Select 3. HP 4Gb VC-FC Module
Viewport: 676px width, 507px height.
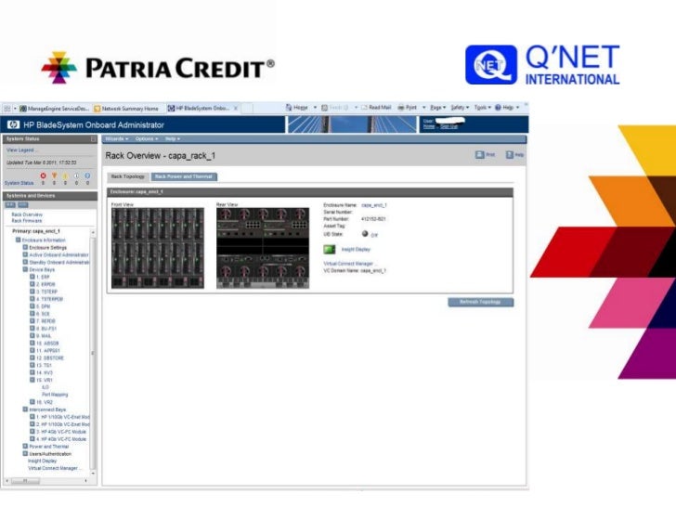point(61,432)
